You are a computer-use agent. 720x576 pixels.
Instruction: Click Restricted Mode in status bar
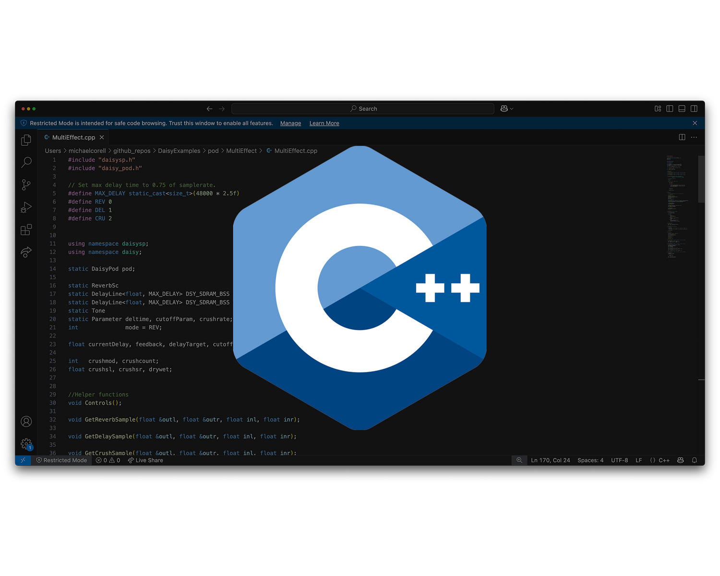61,460
